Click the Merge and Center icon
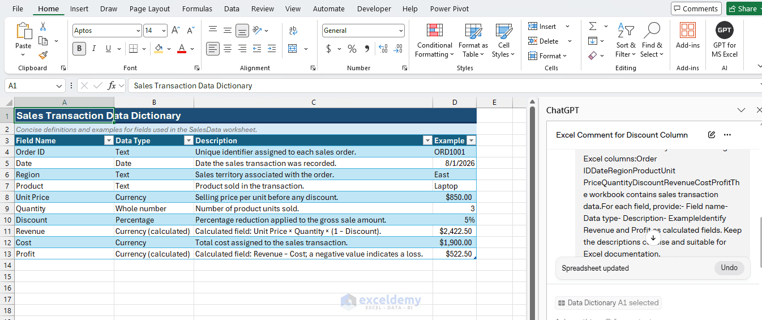The height and width of the screenshot is (320, 762). click(293, 49)
